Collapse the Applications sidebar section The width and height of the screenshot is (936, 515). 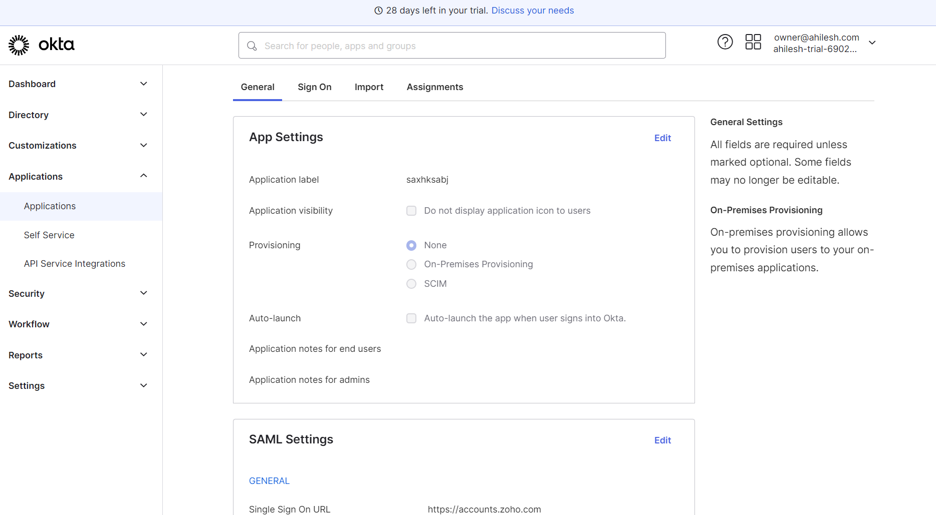click(x=143, y=176)
